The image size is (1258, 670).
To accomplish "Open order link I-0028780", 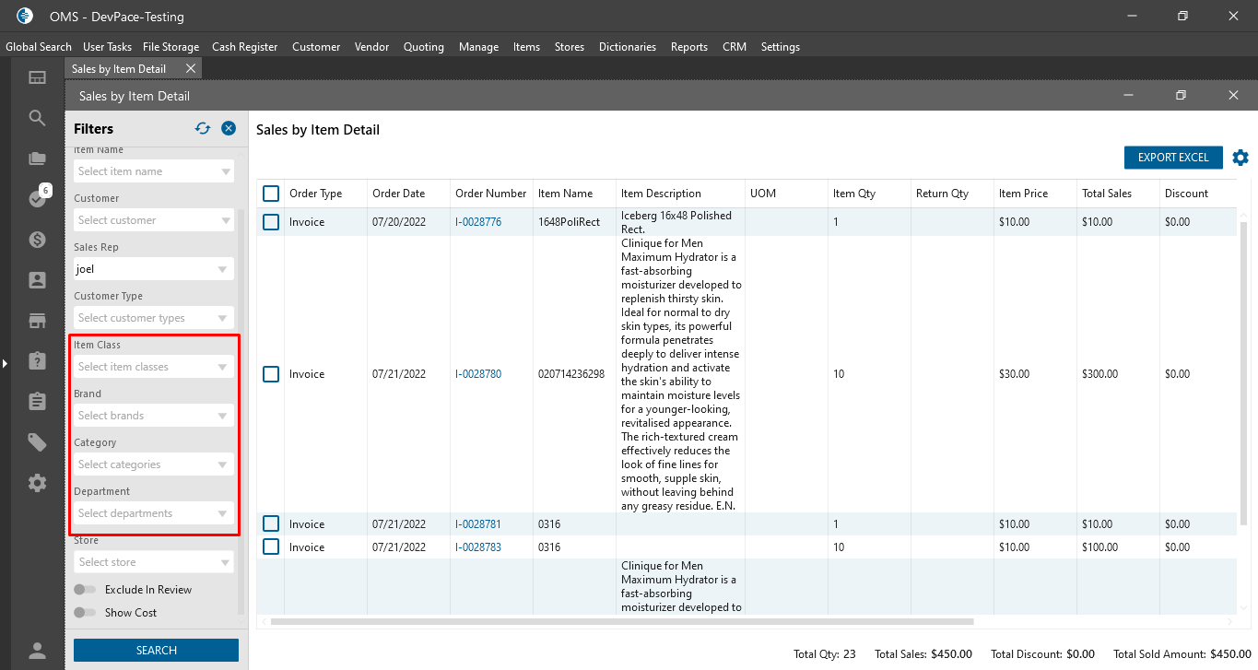I will point(478,374).
